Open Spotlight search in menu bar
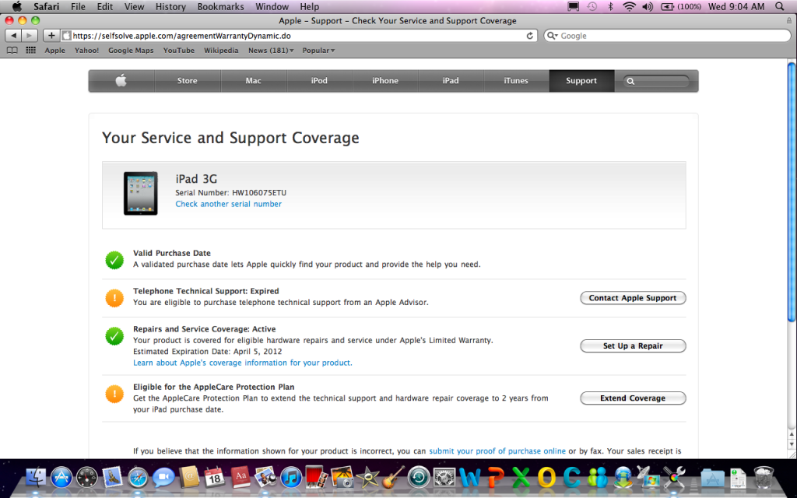 780,6
